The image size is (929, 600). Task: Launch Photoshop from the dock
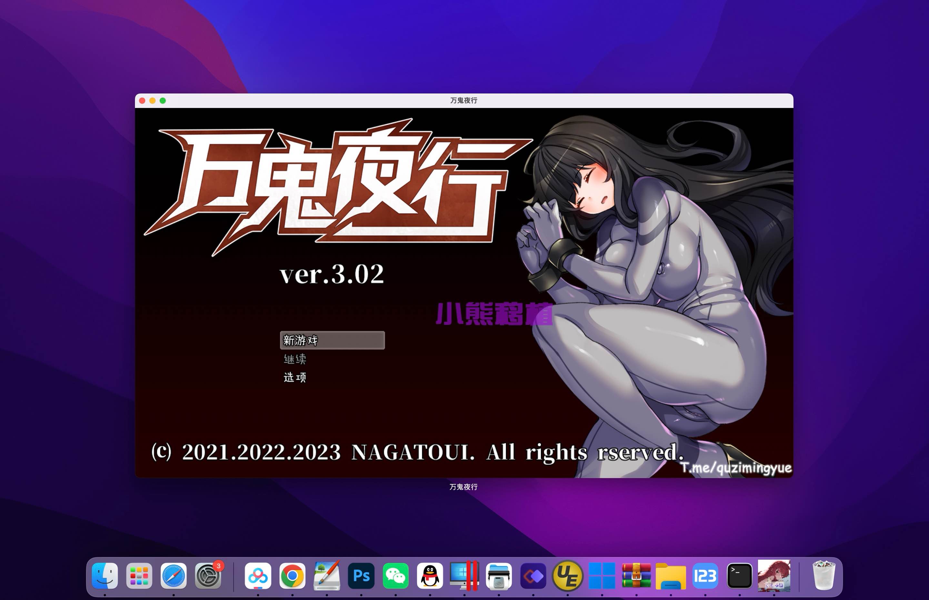click(361, 576)
